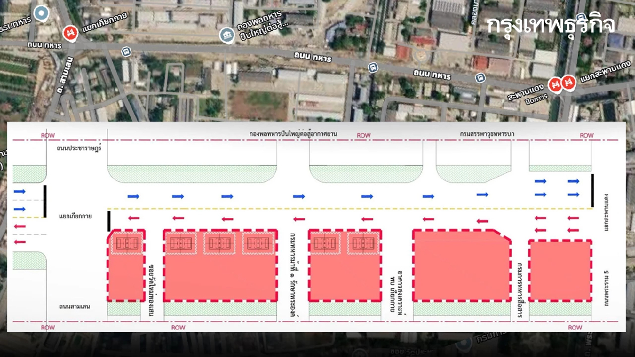Click the red marker beside แยกสะพานแดง label

[569, 84]
